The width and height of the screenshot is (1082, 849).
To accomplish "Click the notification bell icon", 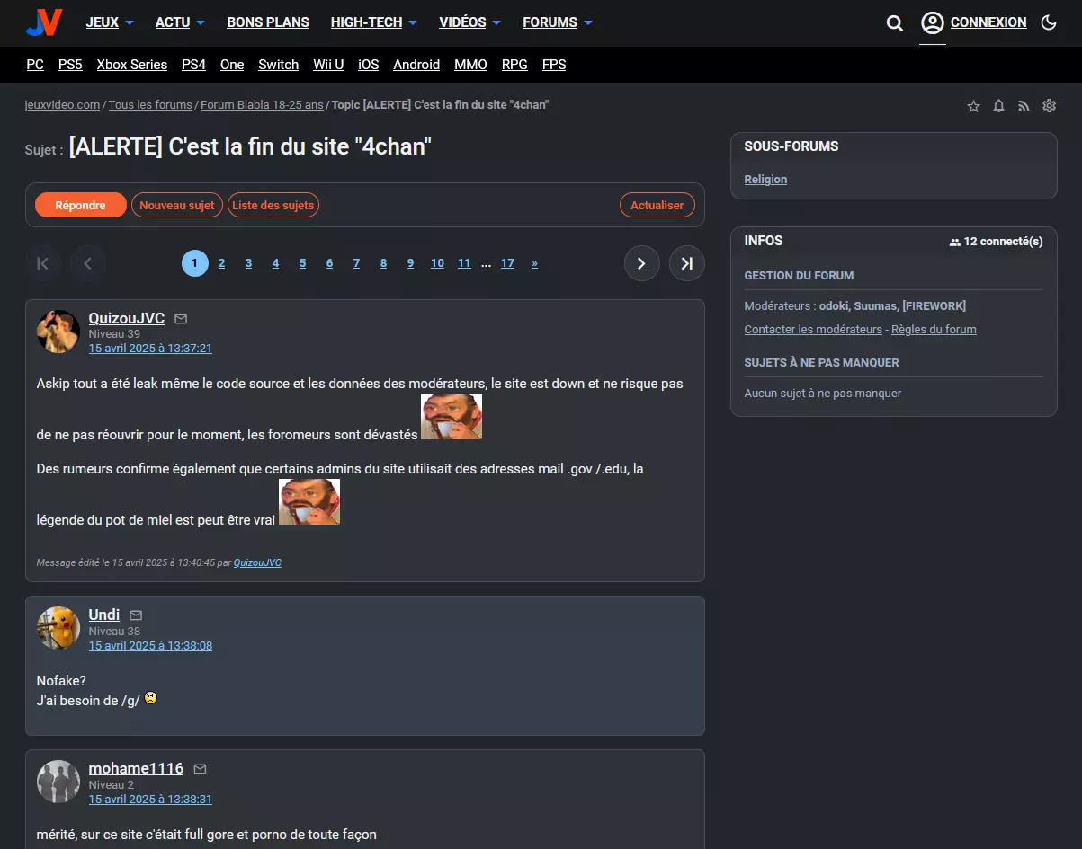I will tap(998, 106).
